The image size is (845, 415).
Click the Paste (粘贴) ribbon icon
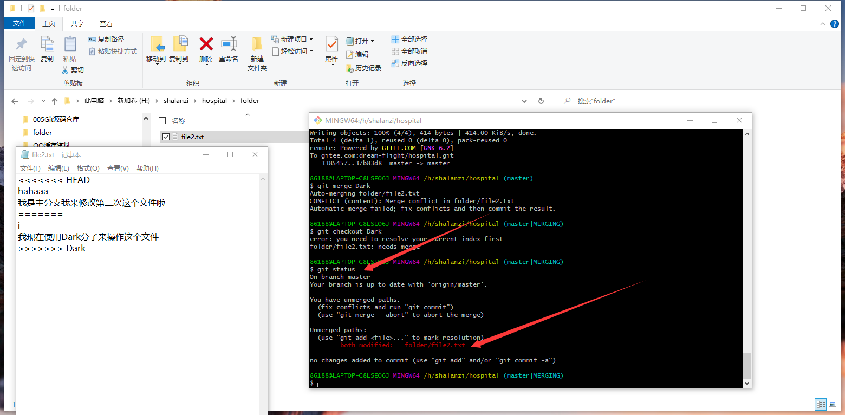(70, 44)
